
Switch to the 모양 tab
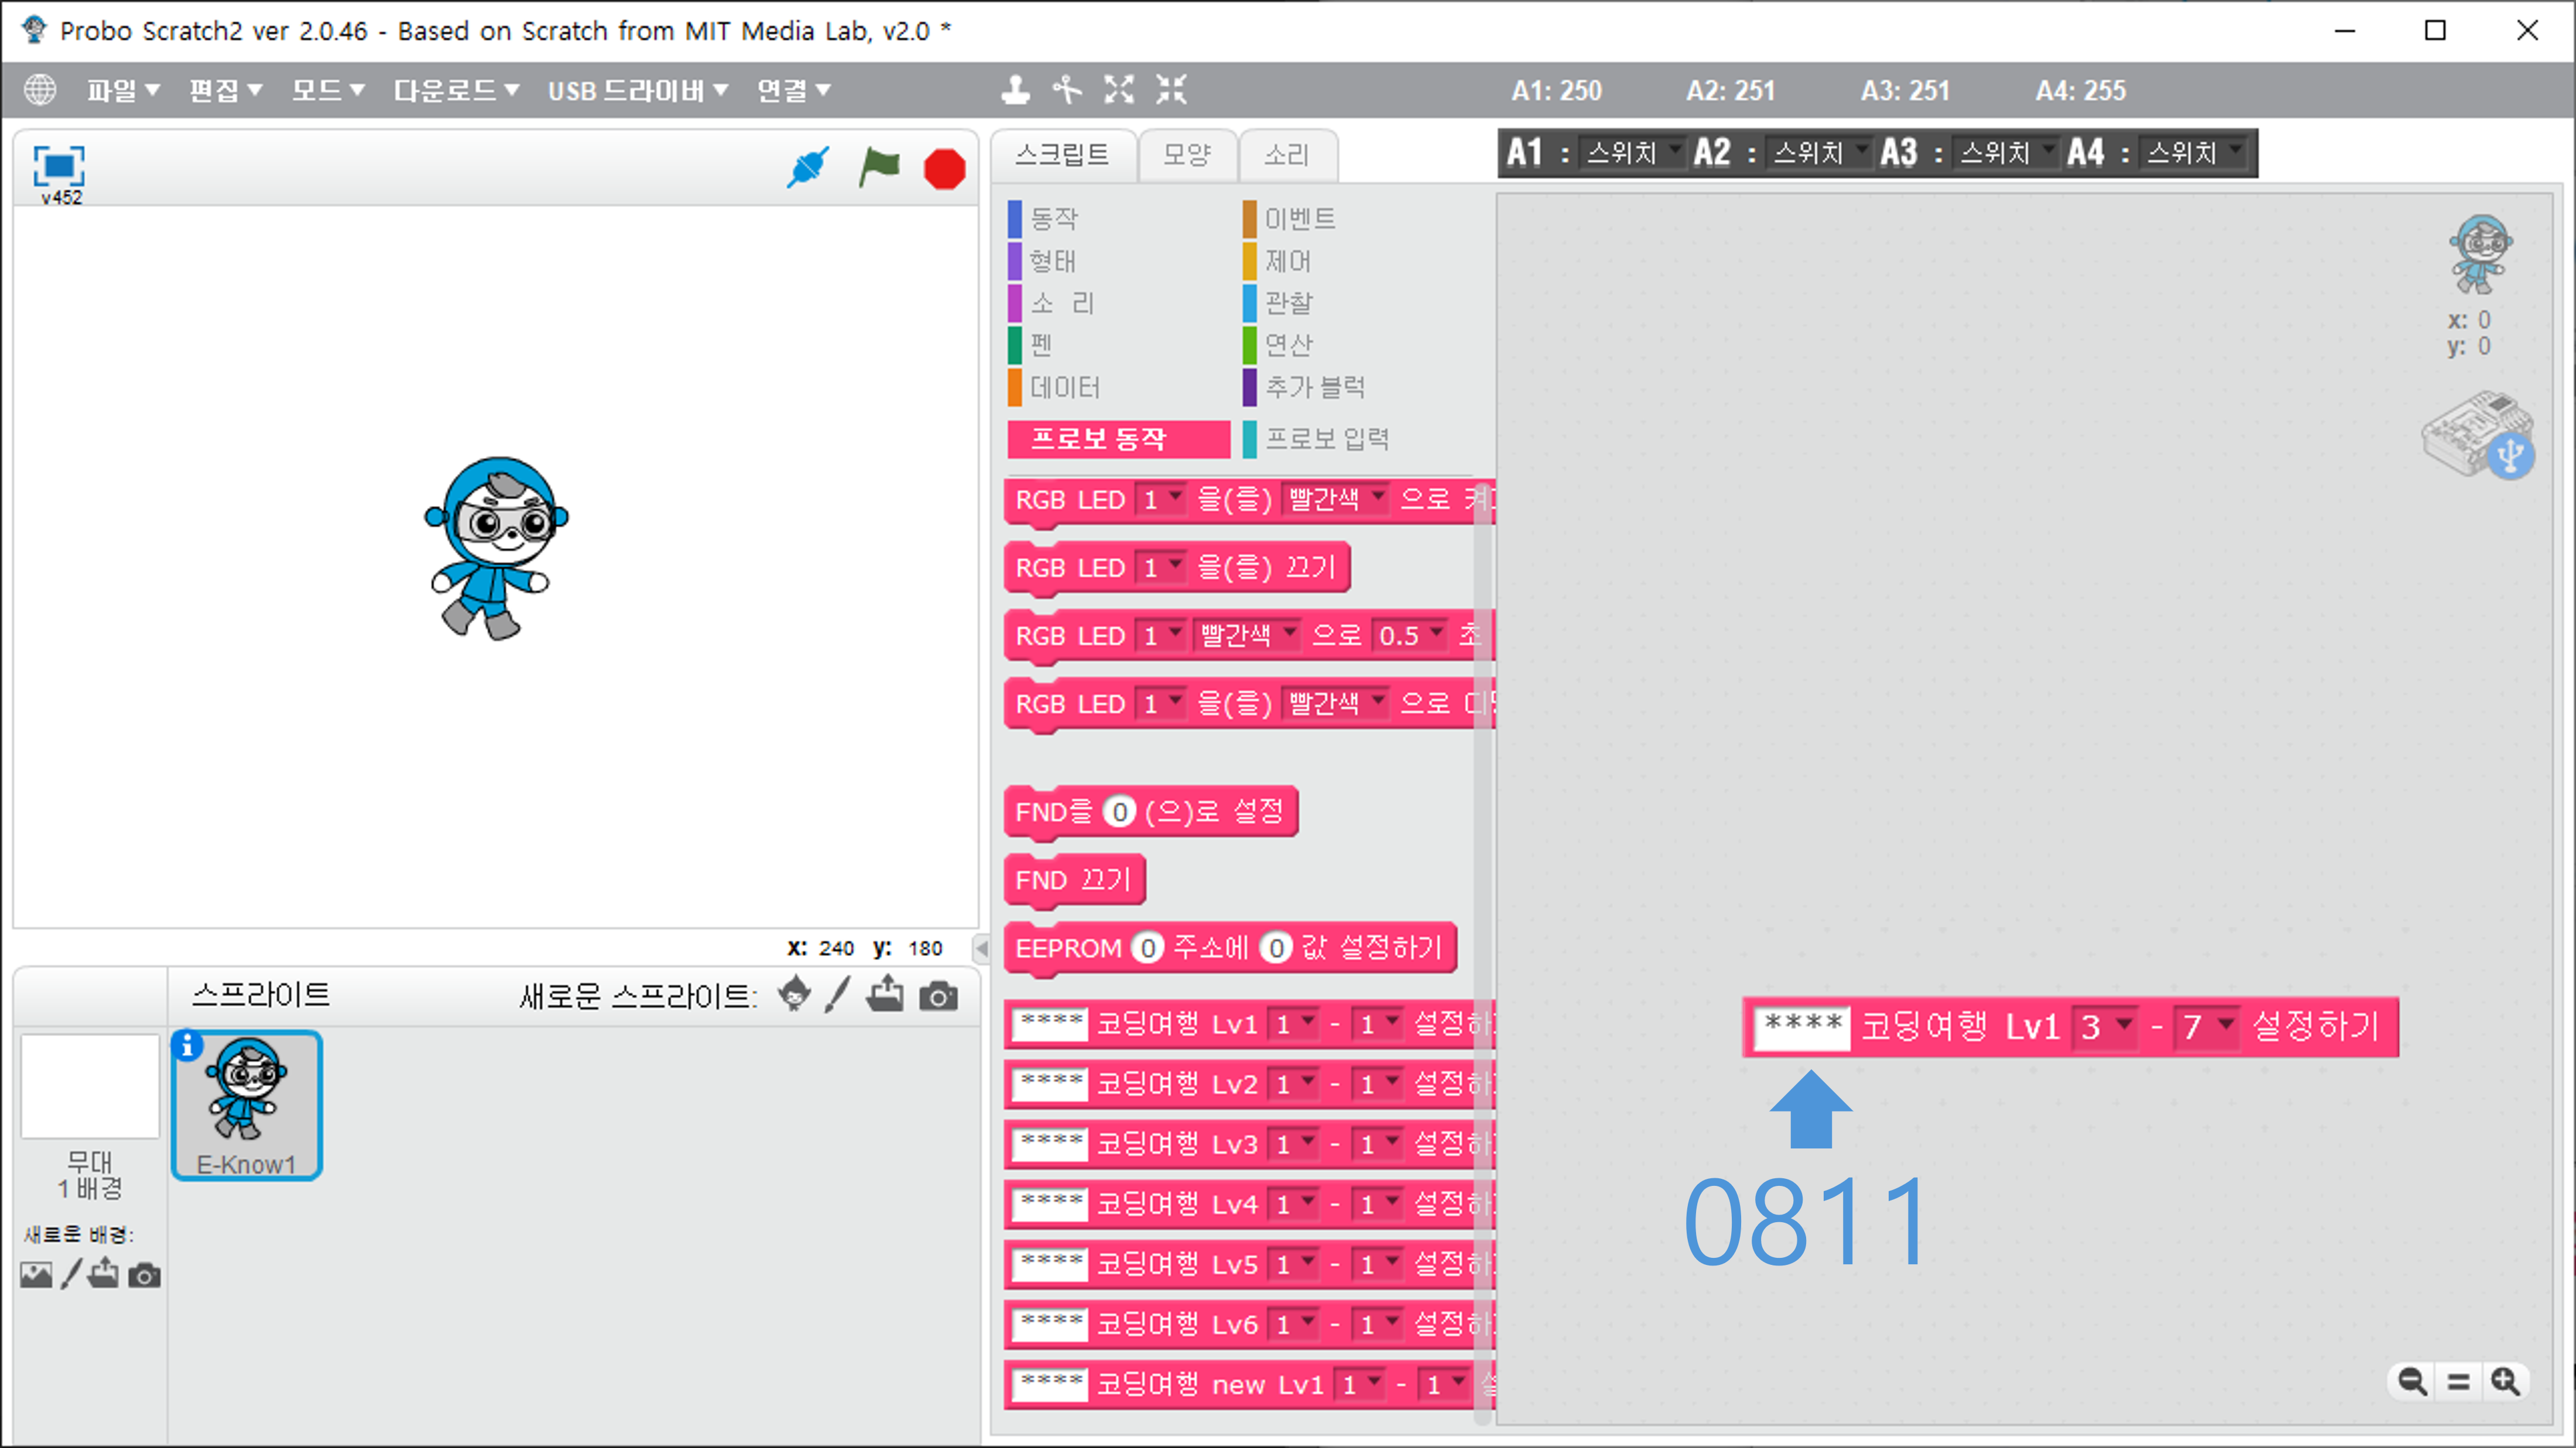pos(1187,155)
